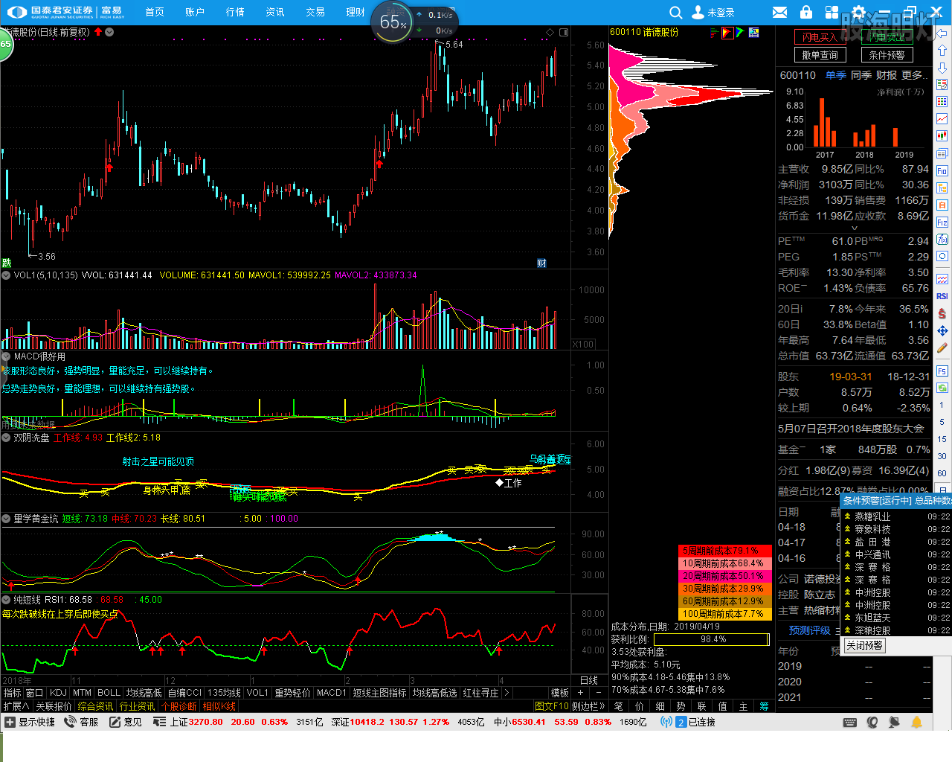Viewport: 952px width, 762px height.
Task: Click the up-arrow sidebar icon
Action: (x=942, y=51)
